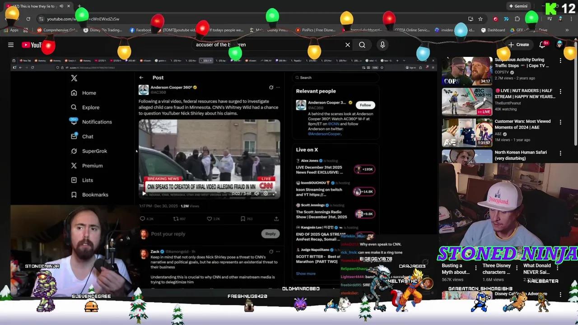578x325 pixels.
Task: Open Gemini in the browser
Action: point(518,6)
